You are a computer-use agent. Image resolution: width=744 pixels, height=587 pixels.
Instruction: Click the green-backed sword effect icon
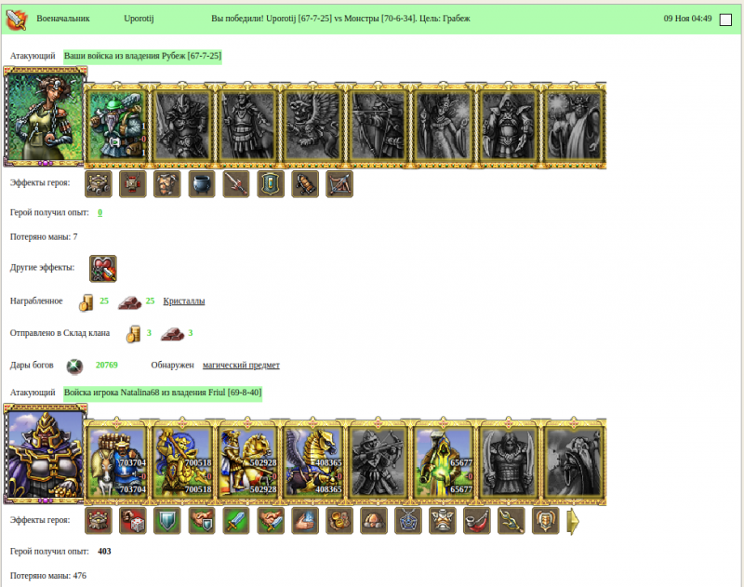[x=236, y=521]
